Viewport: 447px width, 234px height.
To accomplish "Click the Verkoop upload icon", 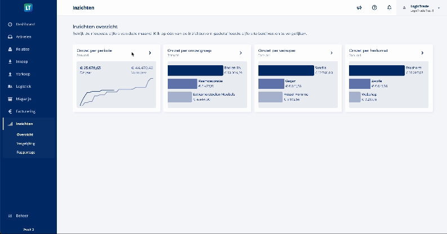I will pos(10,74).
